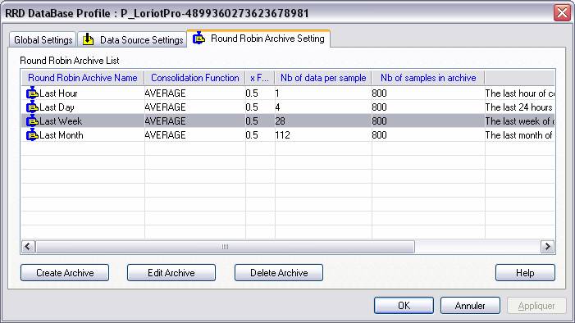Screen dimensions: 575x323
Task: Open the Data Source Settings tab
Action: click(x=132, y=39)
